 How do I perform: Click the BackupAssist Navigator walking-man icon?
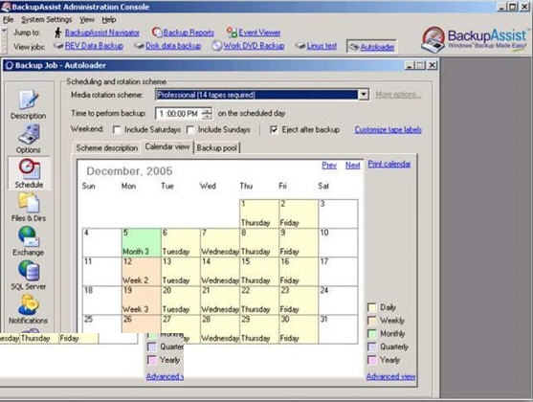[x=58, y=33]
